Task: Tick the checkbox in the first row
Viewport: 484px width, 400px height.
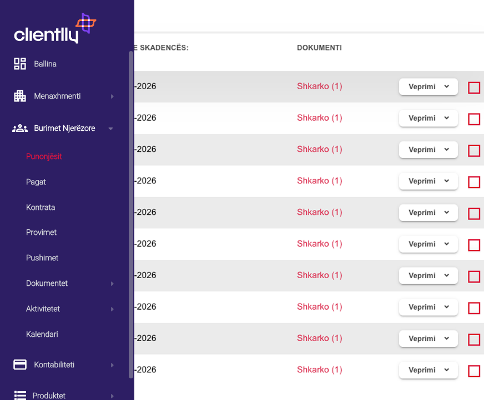Action: 474,88
